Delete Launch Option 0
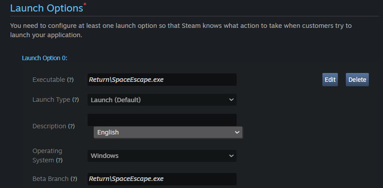This screenshot has width=383, height=188. point(357,80)
